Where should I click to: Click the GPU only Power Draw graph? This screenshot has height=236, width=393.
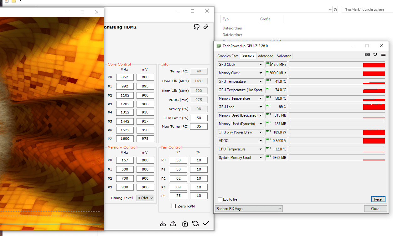click(x=337, y=132)
